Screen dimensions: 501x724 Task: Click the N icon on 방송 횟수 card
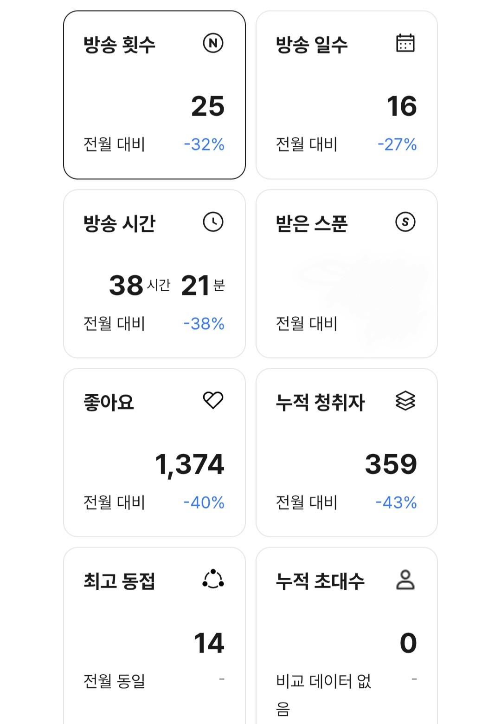(213, 43)
